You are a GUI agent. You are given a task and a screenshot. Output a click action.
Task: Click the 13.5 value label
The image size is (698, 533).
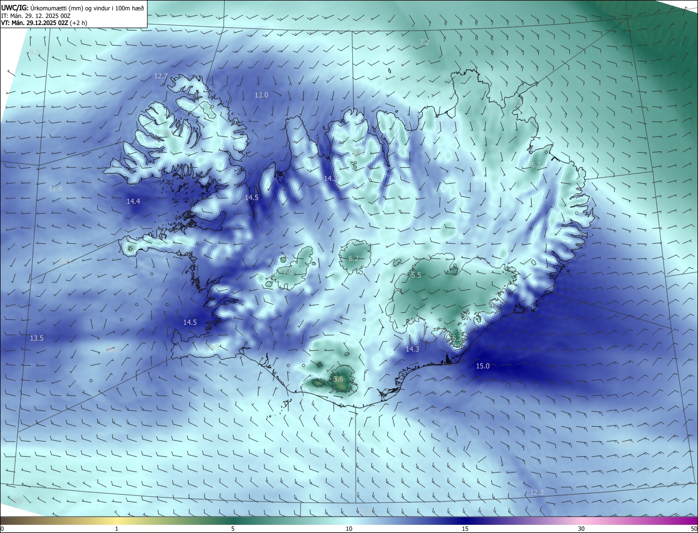(37, 338)
